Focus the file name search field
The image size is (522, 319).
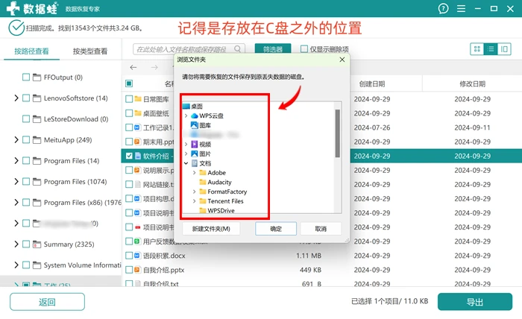[185, 49]
